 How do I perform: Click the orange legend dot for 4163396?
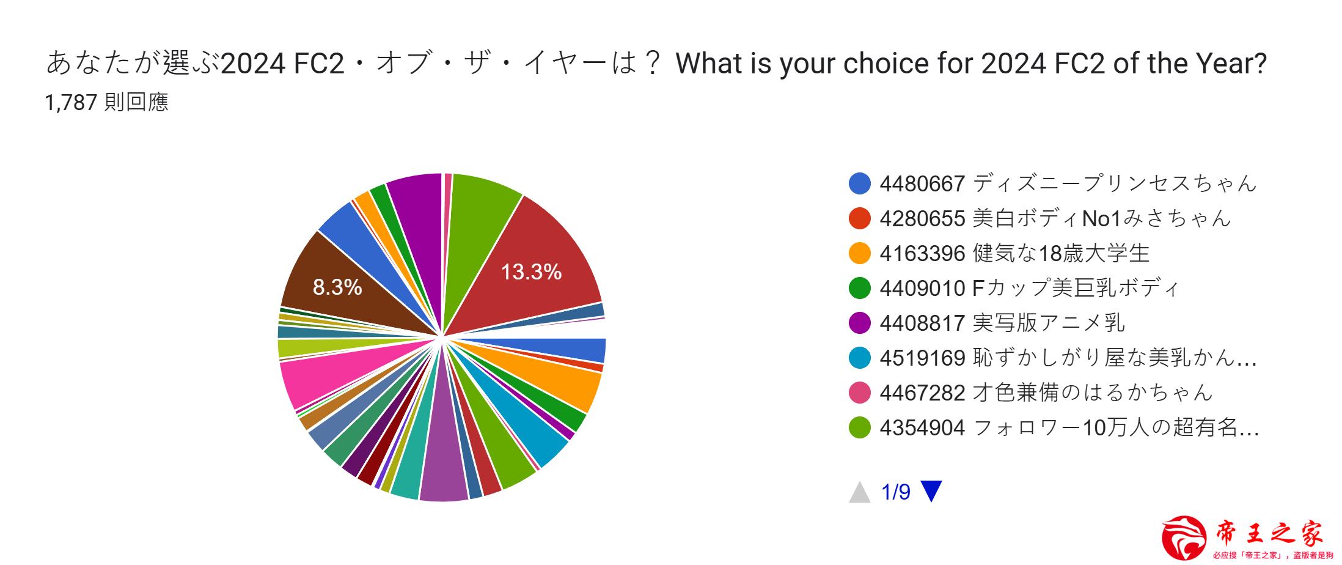859,253
